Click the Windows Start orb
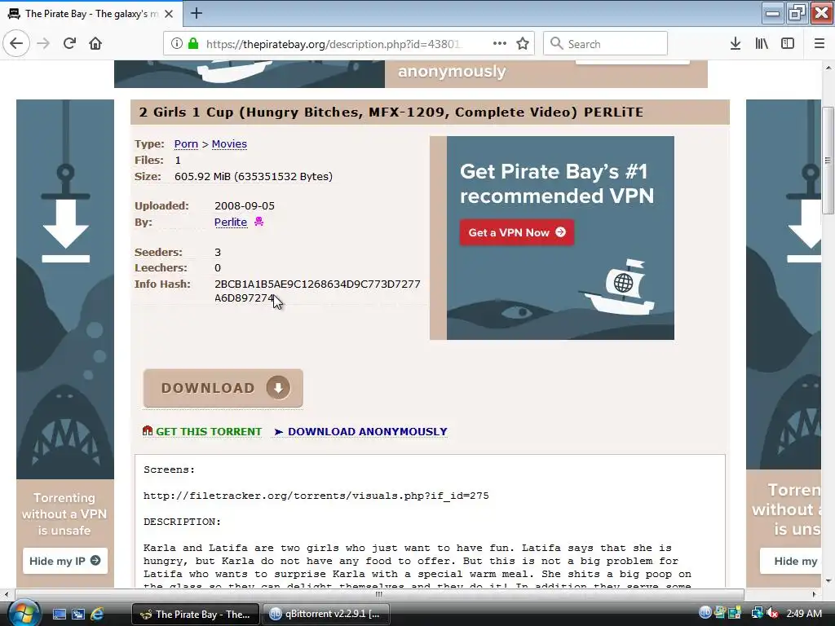Viewport: 835px width, 626px height. pyautogui.click(x=24, y=614)
